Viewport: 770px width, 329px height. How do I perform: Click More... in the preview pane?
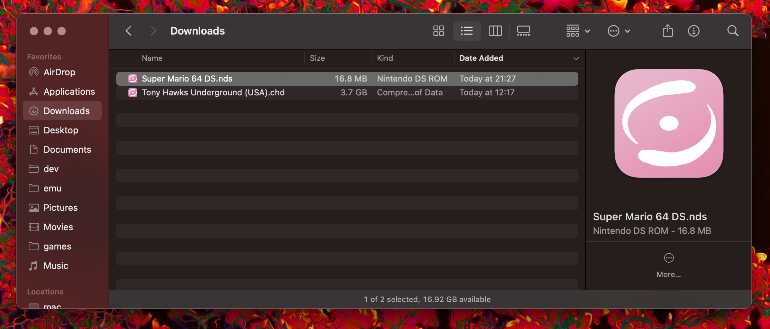[669, 274]
